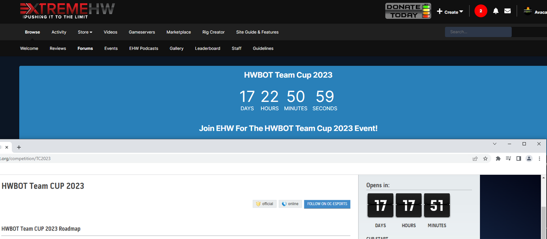Click the page vertical scrollbar thumb
This screenshot has height=239, width=547.
(544, 222)
